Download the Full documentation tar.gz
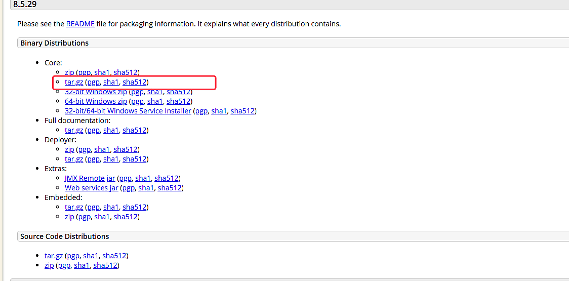 [74, 130]
